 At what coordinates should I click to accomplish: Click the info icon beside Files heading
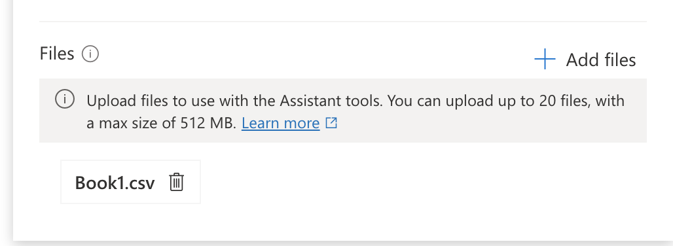(90, 54)
